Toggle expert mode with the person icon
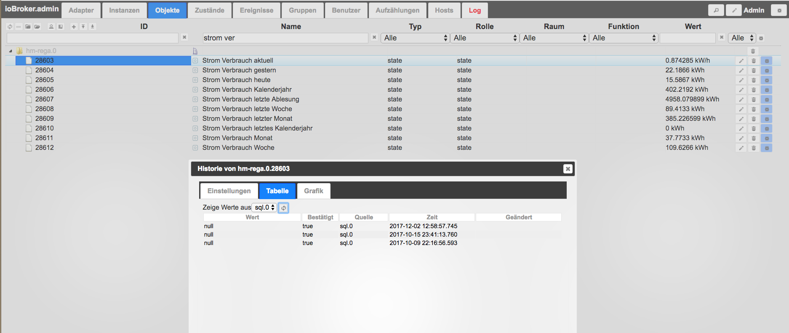The height and width of the screenshot is (333, 789). coord(51,27)
